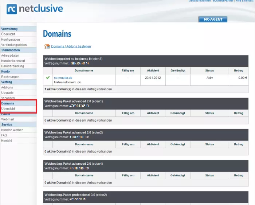Open FAQ in sidebar

pyautogui.click(x=4, y=135)
